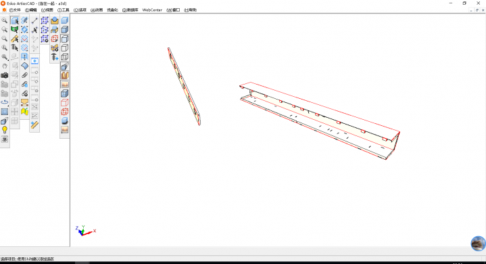Select the green design selection tool
The width and height of the screenshot is (486, 264).
pyautogui.click(x=15, y=30)
